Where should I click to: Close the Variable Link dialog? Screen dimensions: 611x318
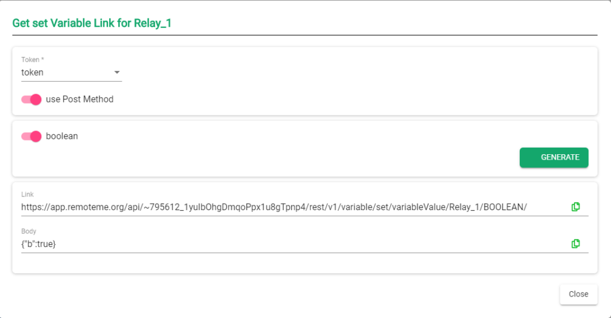(x=578, y=294)
